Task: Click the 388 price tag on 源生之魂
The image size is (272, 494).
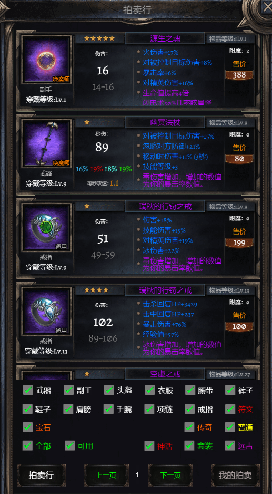Action: 239,75
